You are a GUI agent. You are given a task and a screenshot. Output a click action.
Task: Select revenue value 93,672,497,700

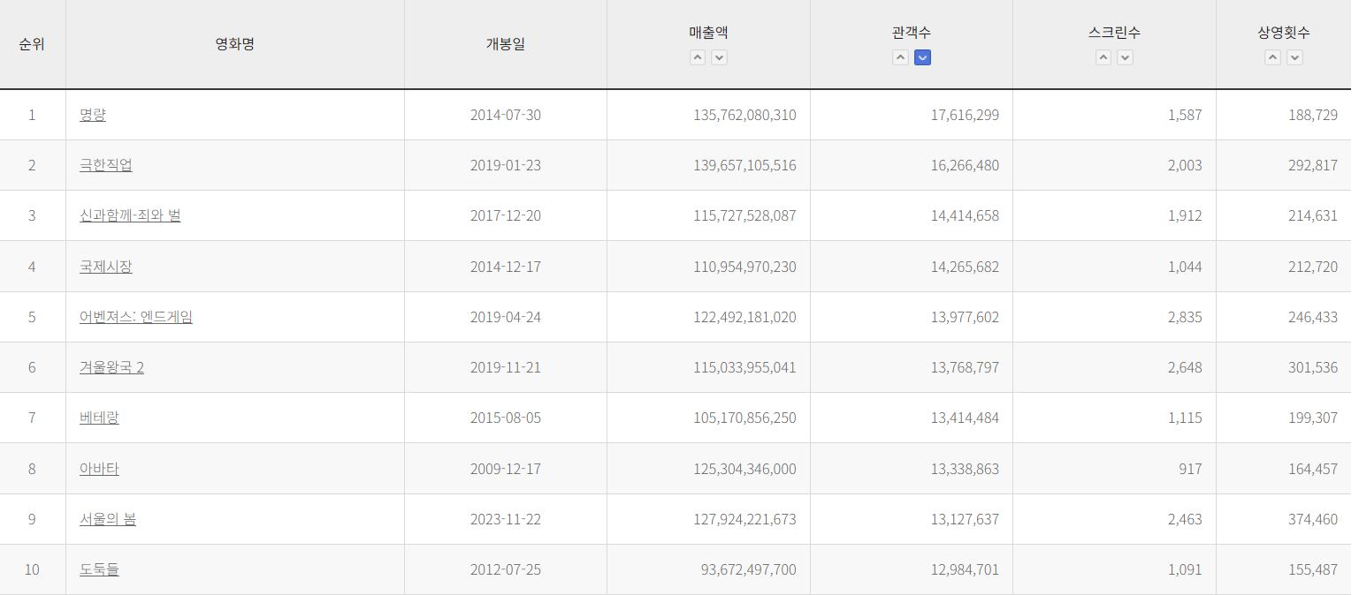click(749, 569)
